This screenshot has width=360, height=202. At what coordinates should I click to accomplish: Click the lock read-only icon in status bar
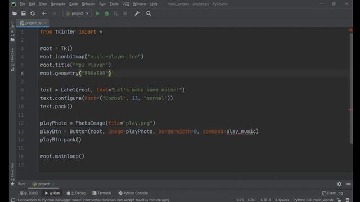(x=339, y=200)
